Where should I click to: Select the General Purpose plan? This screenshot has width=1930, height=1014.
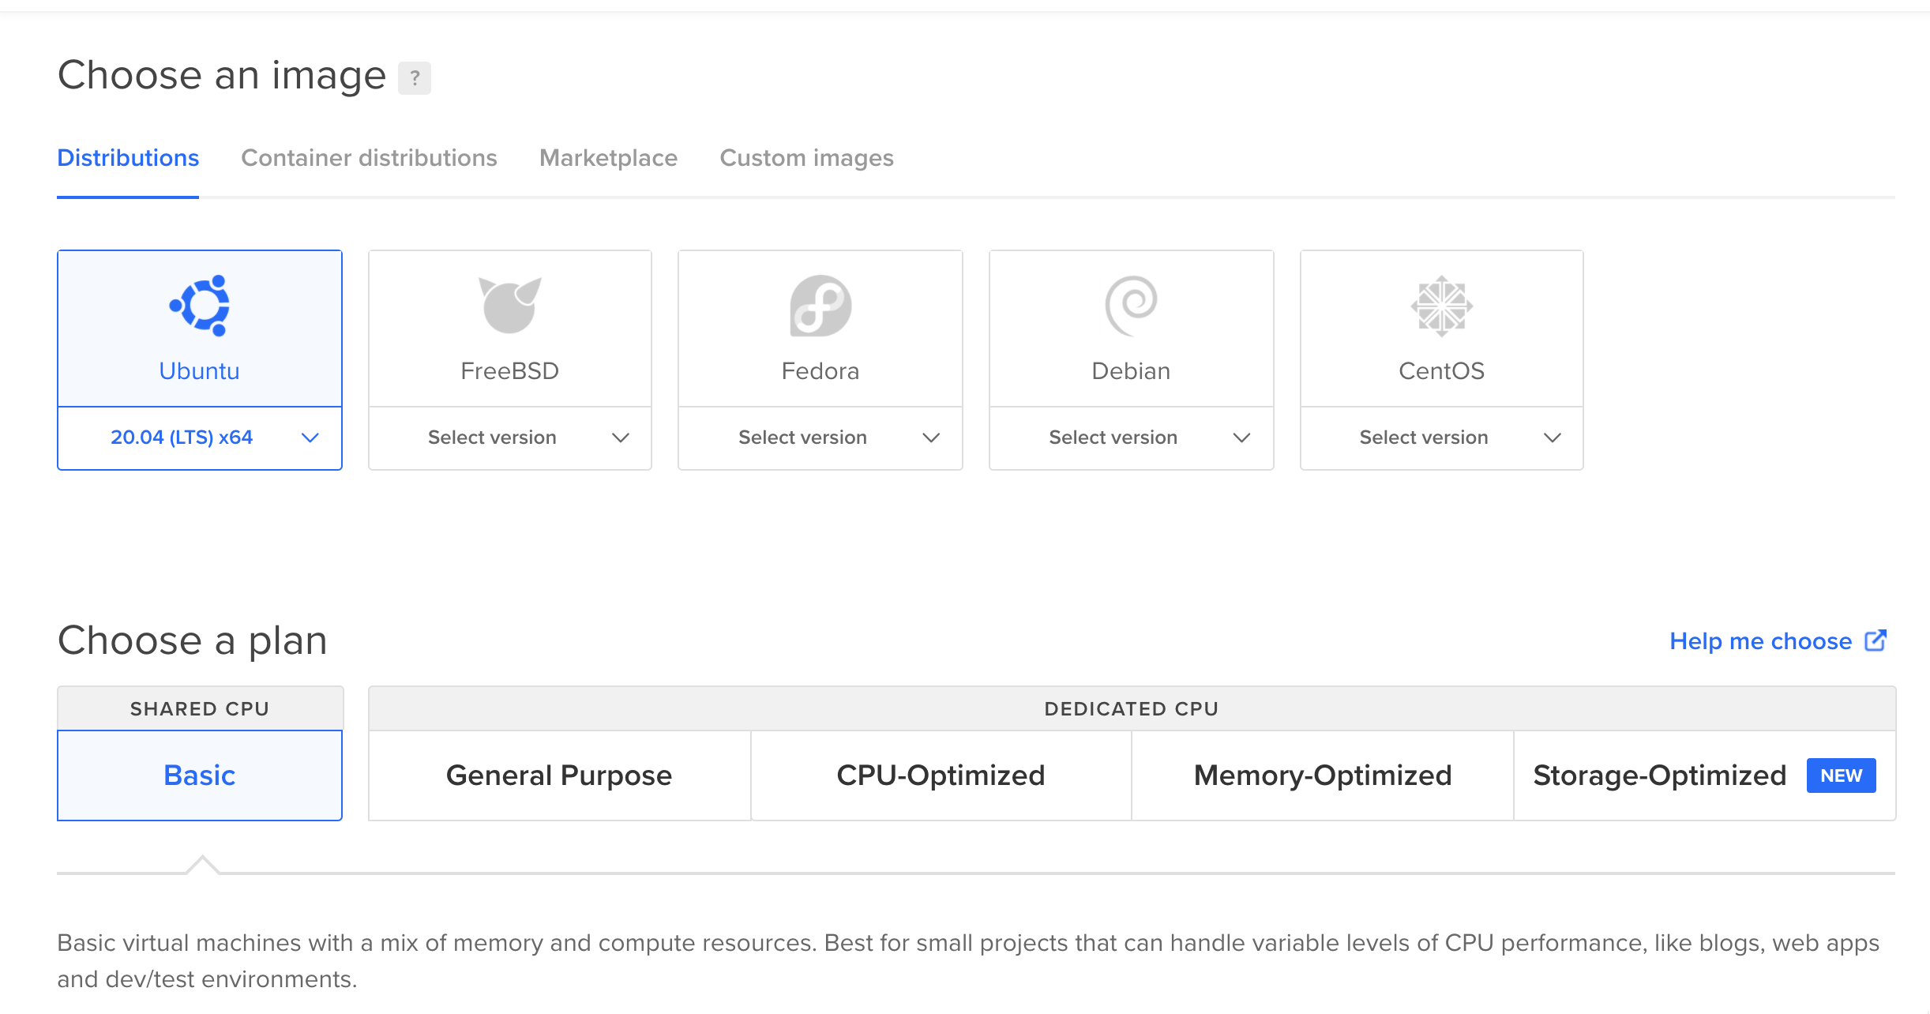[559, 776]
